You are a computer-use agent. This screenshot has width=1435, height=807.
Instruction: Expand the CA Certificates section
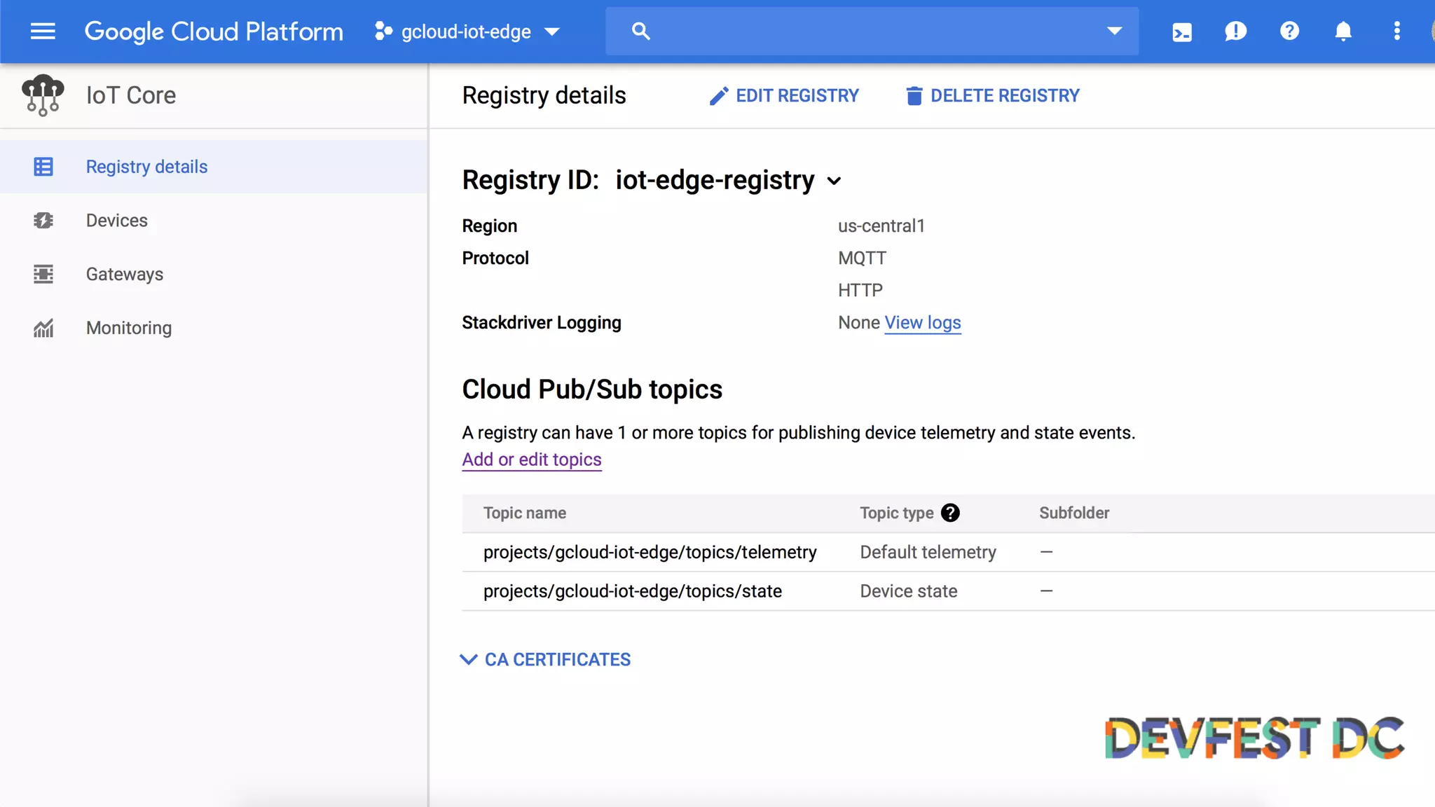click(x=545, y=659)
